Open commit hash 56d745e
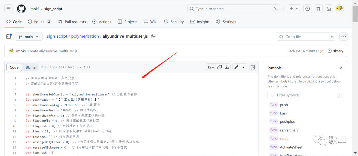The width and height of the screenshot is (358, 156). (294, 51)
